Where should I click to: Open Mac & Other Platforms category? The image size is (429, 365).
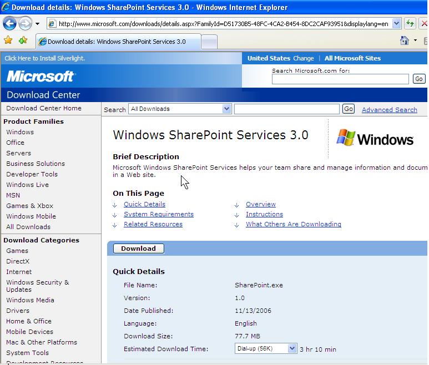click(x=42, y=342)
